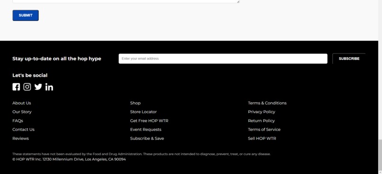Open the Twitter social icon
This screenshot has width=382, height=174.
click(x=38, y=87)
